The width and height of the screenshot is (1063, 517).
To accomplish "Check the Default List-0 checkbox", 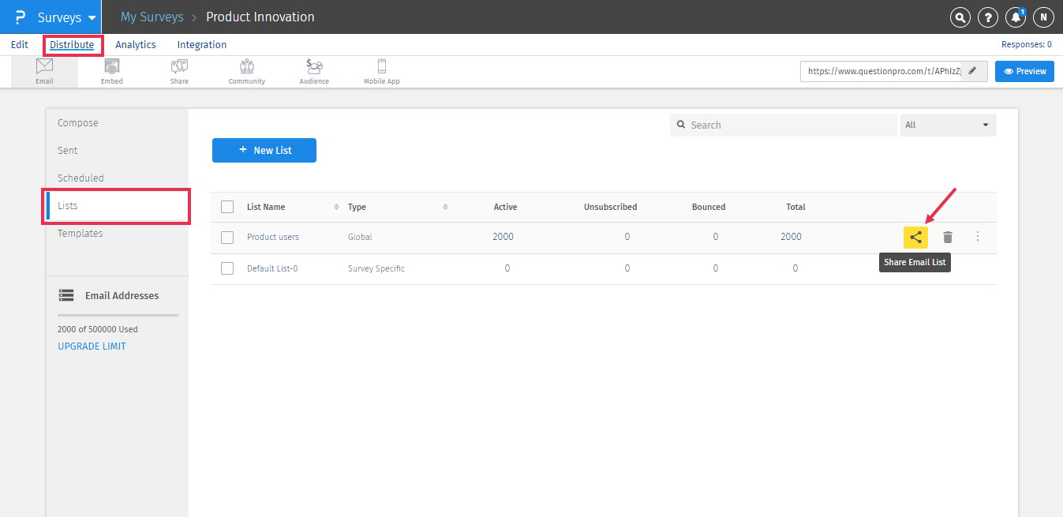I will [x=227, y=268].
